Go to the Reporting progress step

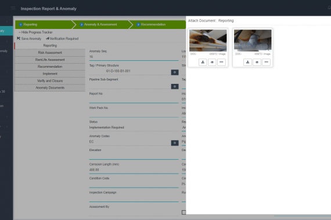pyautogui.click(x=44, y=24)
